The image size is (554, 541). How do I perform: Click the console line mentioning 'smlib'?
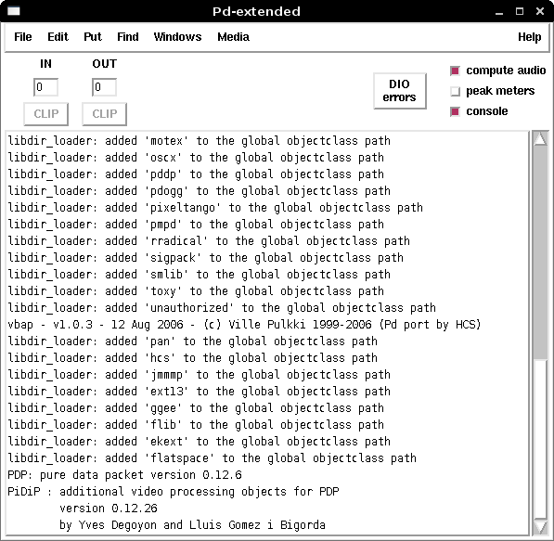coord(199,275)
